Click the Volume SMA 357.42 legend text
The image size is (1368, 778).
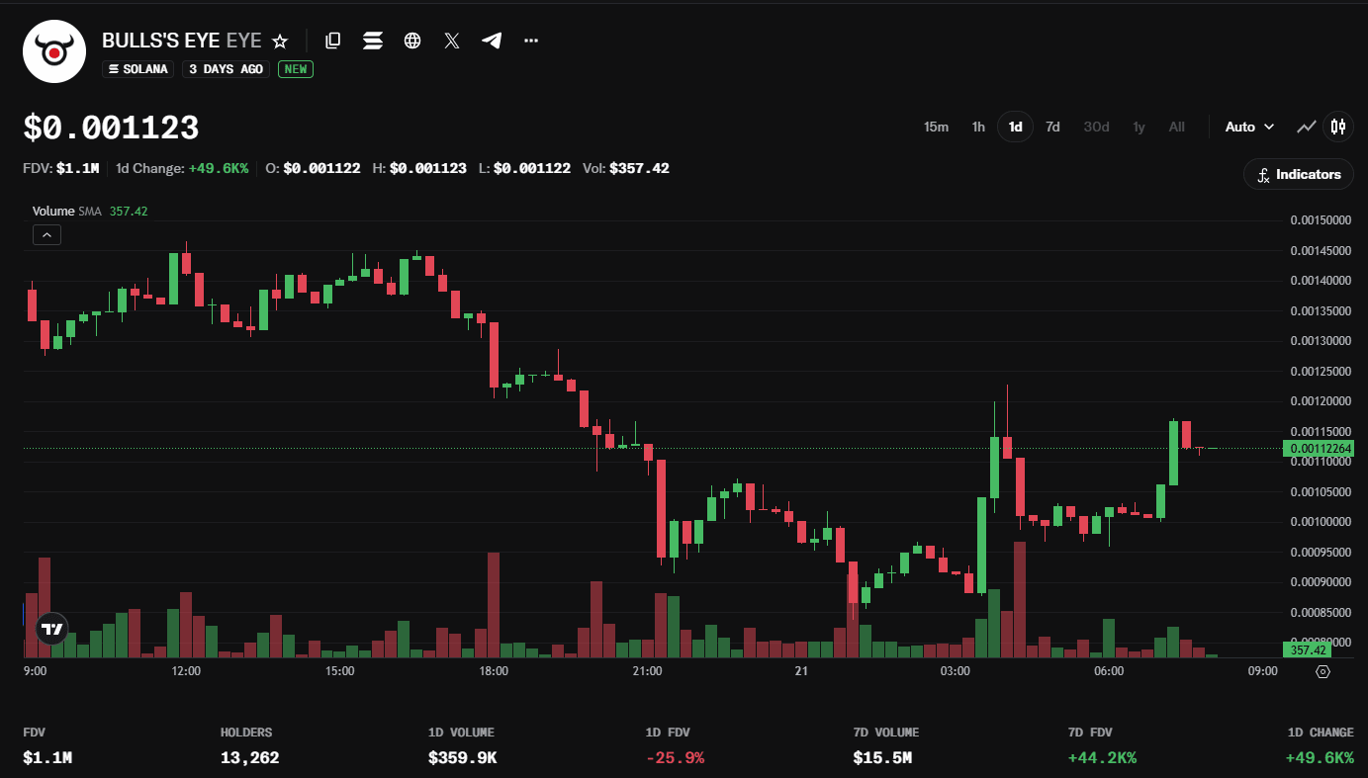90,211
